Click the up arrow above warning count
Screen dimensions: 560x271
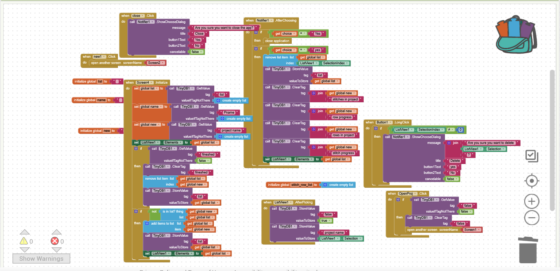click(x=24, y=232)
